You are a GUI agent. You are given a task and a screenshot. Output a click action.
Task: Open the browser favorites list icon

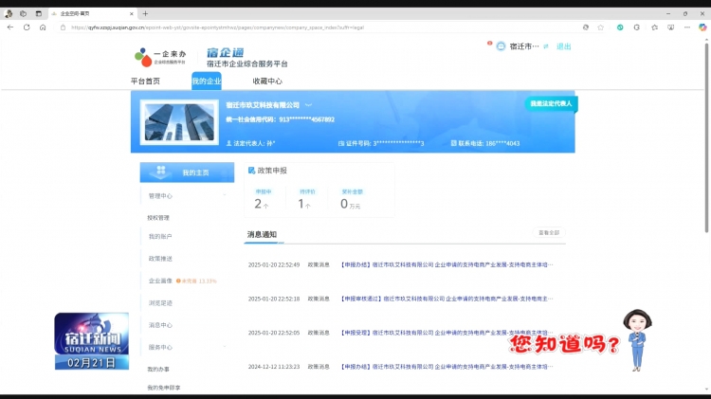click(x=654, y=27)
